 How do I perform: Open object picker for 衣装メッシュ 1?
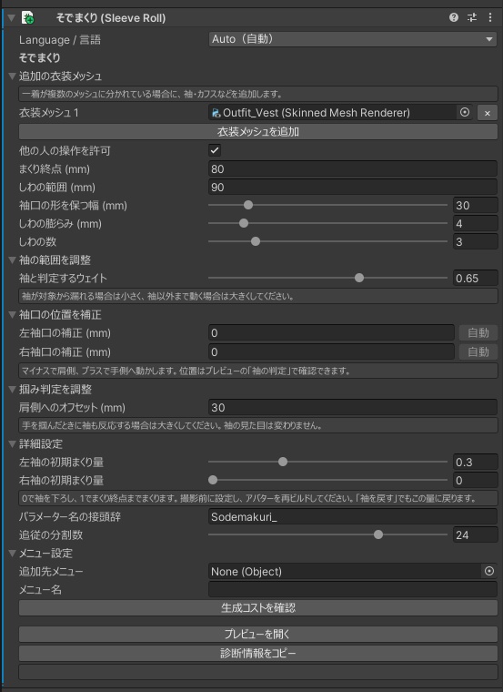pos(465,113)
